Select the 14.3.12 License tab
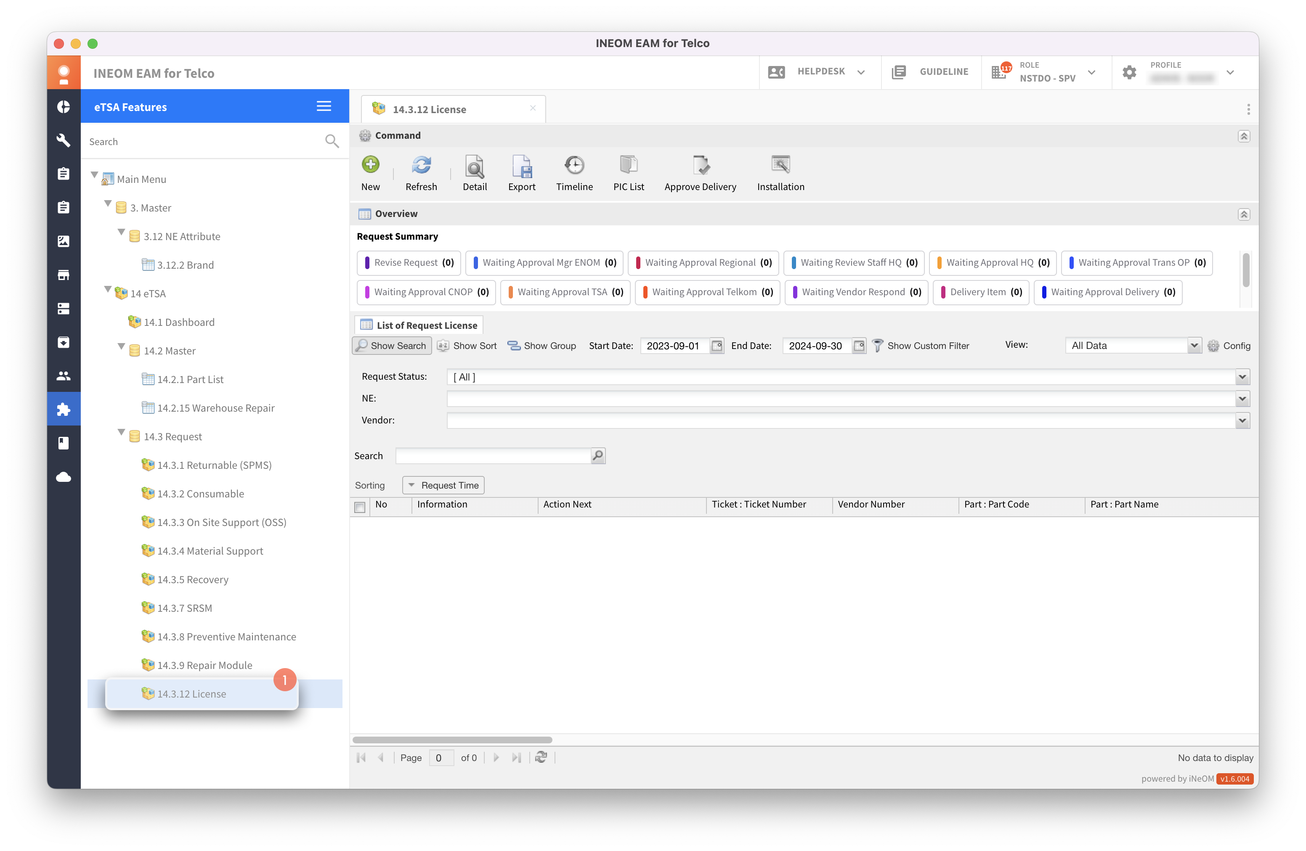 453,109
